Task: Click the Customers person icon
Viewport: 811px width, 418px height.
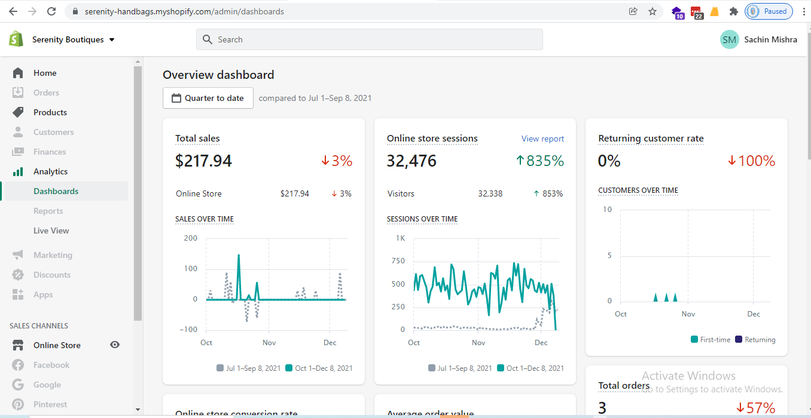Action: [x=18, y=132]
